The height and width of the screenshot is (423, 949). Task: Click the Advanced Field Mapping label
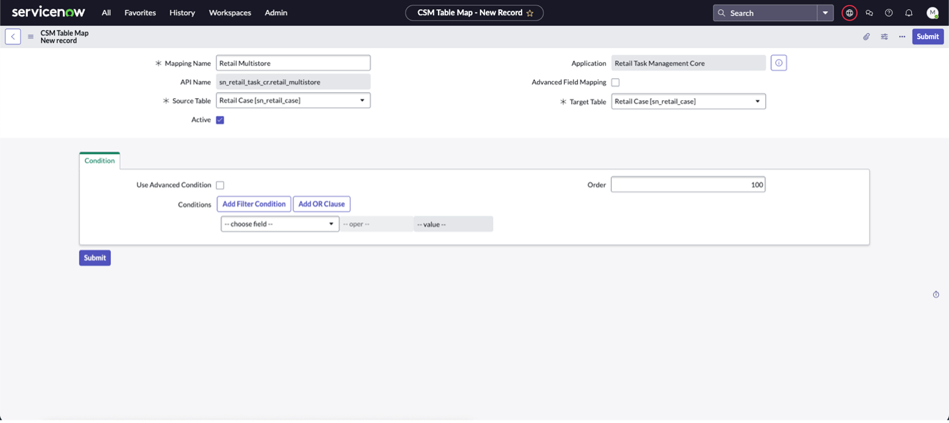pos(569,82)
